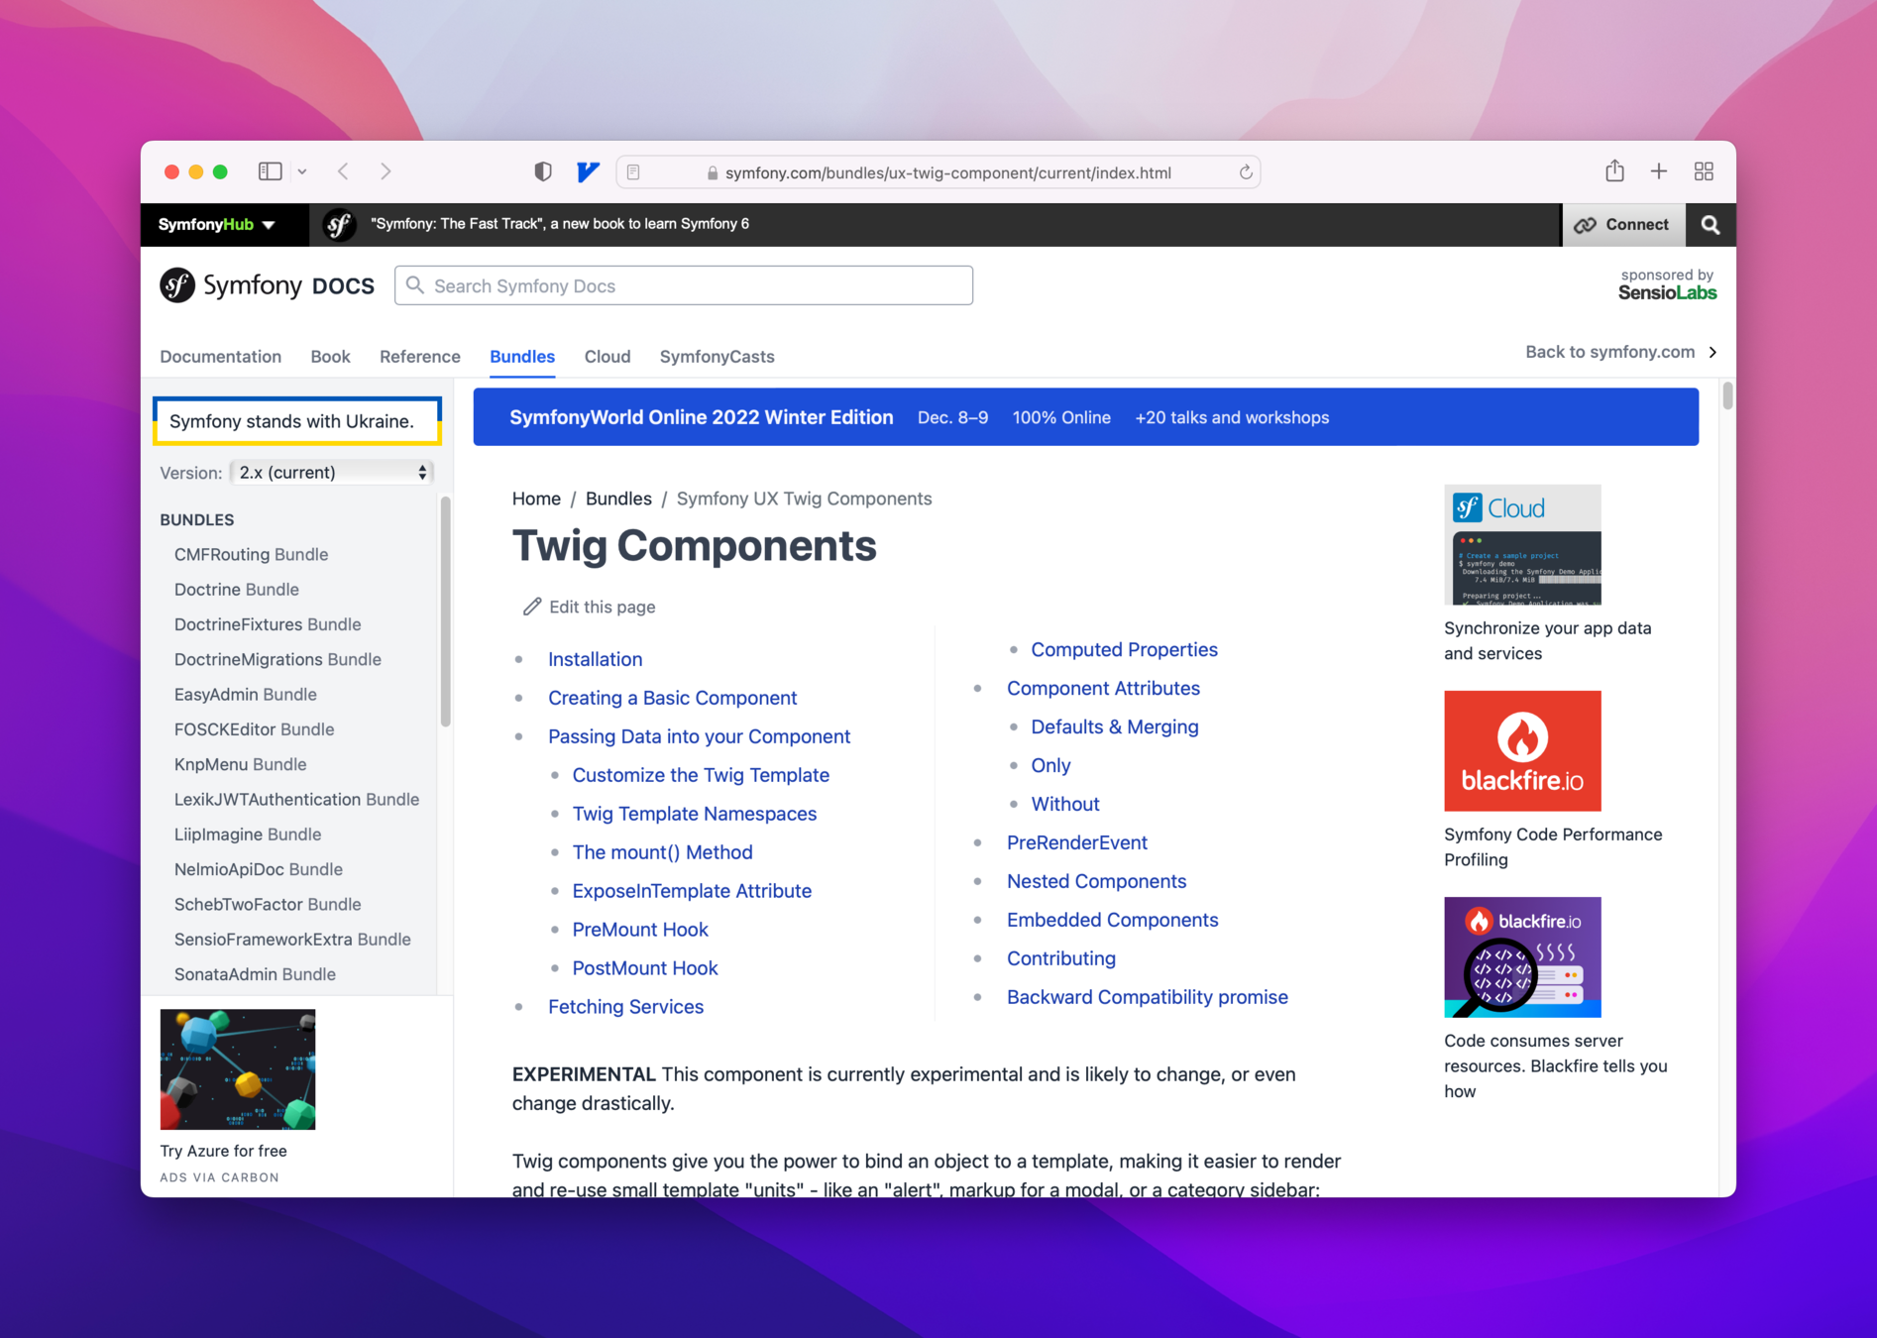This screenshot has width=1877, height=1338.
Task: Click Symfony stands with Ukraine banner
Action: tap(296, 421)
